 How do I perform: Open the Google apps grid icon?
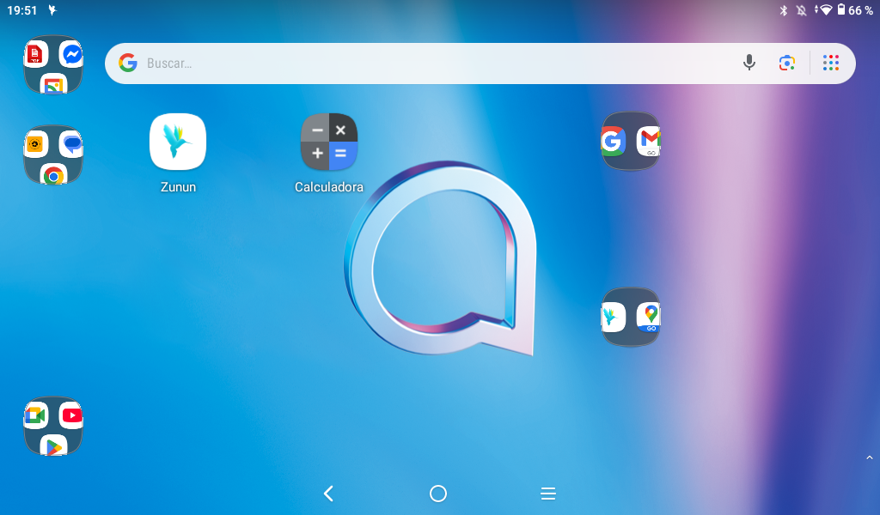(x=830, y=63)
